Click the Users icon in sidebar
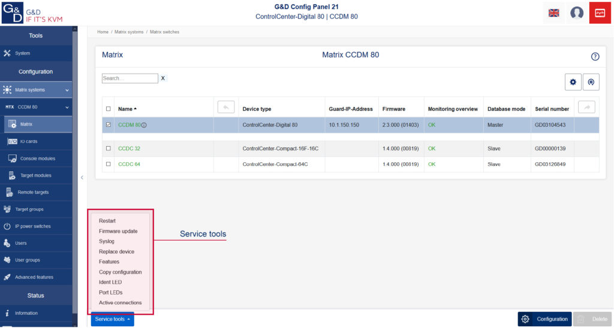Viewport: 614px width, 328px height. coord(7,243)
